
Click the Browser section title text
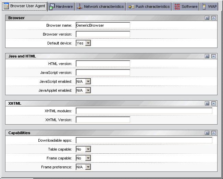coord(16,18)
